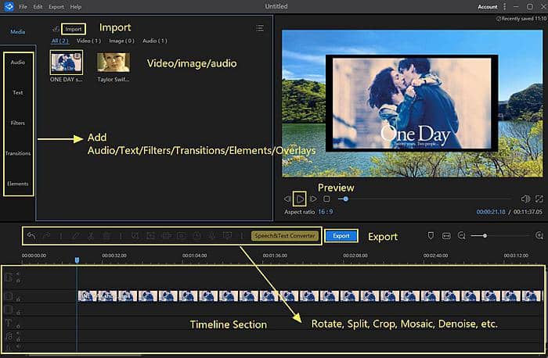Image resolution: width=548 pixels, height=358 pixels.
Task: Filter media by Video (1)
Action: 88,41
